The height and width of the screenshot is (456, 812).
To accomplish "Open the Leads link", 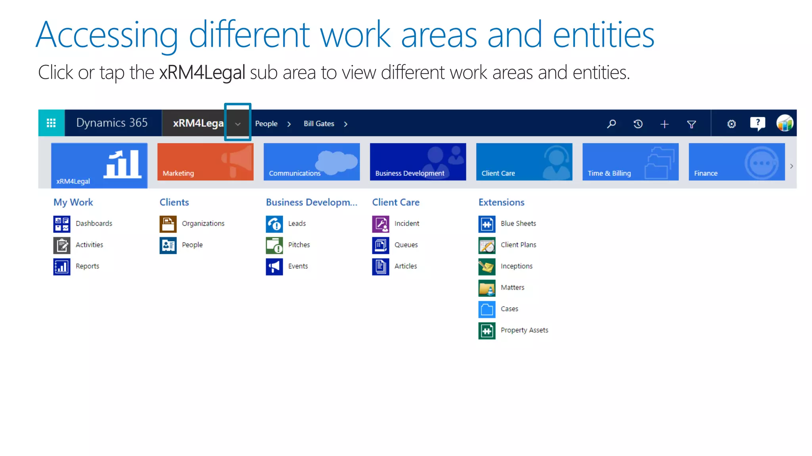I will pyautogui.click(x=297, y=224).
